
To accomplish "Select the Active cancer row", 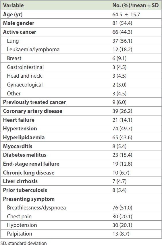I will coord(81,32).
